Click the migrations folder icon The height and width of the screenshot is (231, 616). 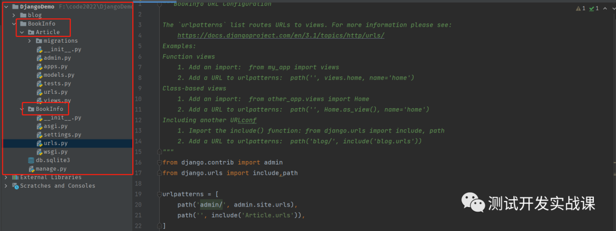click(x=39, y=41)
